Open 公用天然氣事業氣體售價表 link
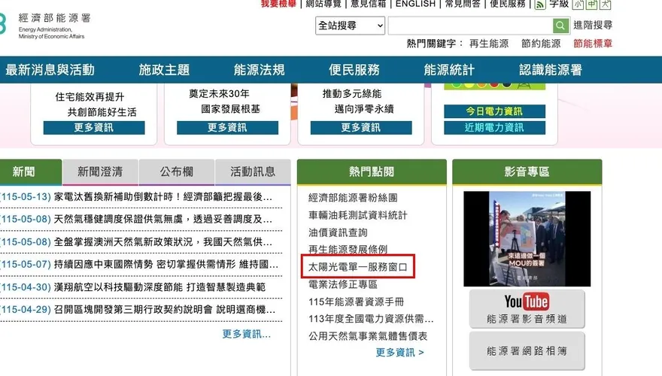Screen dimensions: 662x376 coord(368,336)
